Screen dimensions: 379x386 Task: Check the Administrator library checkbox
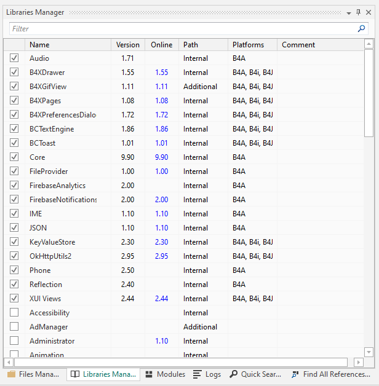pyautogui.click(x=14, y=341)
